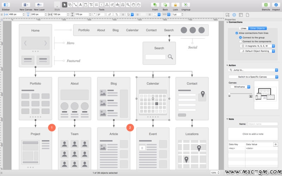
Task: Bring selection forward with Front icon
Action: 155,5
